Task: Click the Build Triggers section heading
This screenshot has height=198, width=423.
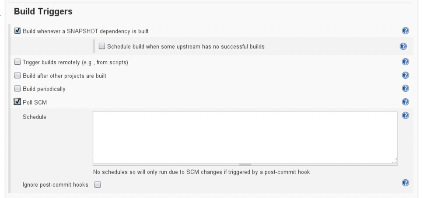Action: 43,12
